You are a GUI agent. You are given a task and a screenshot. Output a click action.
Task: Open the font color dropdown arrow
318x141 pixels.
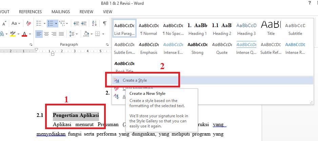(x=30, y=34)
